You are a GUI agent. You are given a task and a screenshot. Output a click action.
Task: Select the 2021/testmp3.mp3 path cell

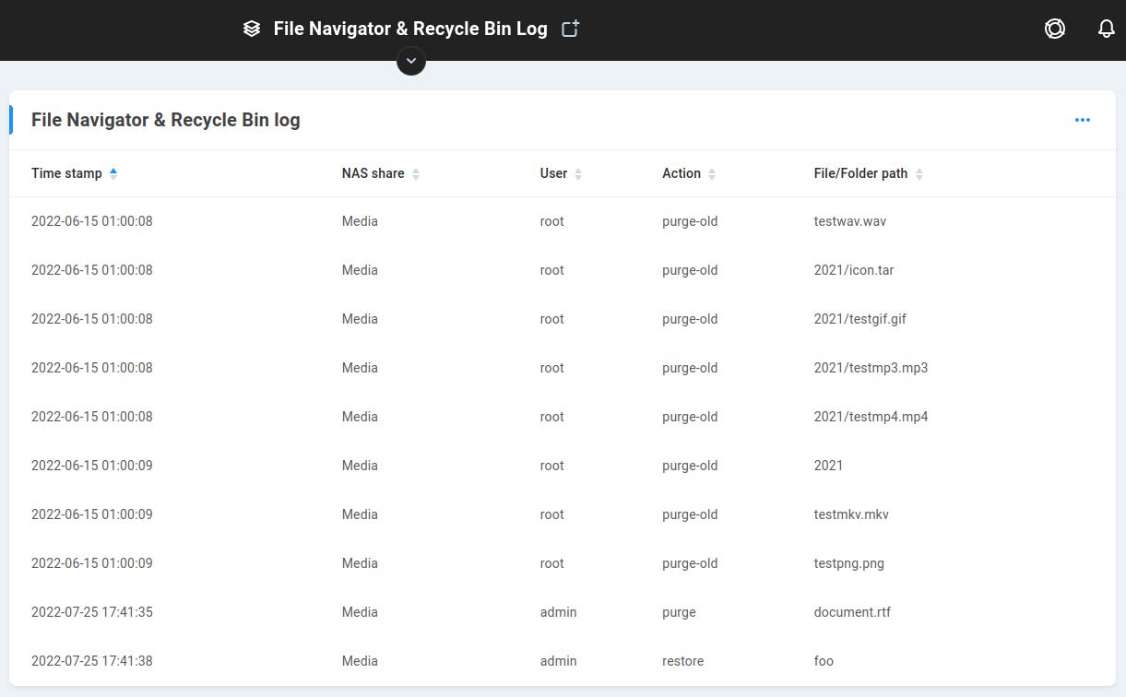pyautogui.click(x=871, y=368)
